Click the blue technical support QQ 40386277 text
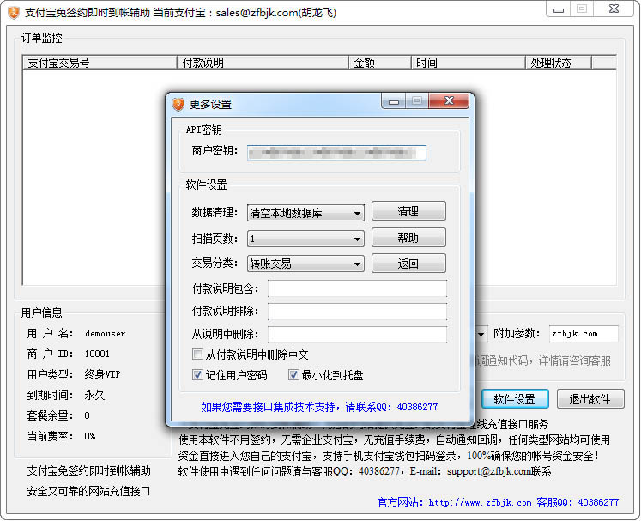Image resolution: width=641 pixels, height=521 pixels. pos(319,407)
